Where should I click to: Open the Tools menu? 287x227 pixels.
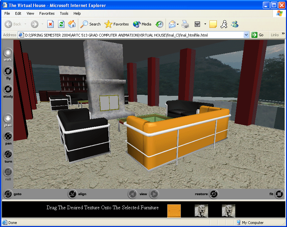(x=64, y=13)
